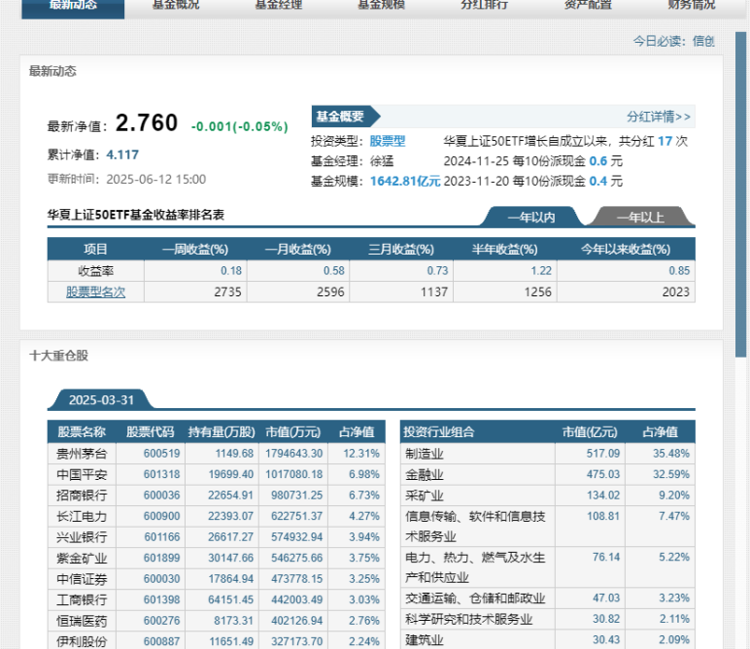Click stock code 600900
The image size is (750, 649).
161,516
